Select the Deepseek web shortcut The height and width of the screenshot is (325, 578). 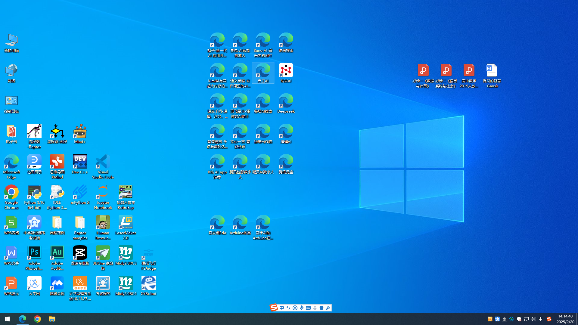pyautogui.click(x=286, y=104)
